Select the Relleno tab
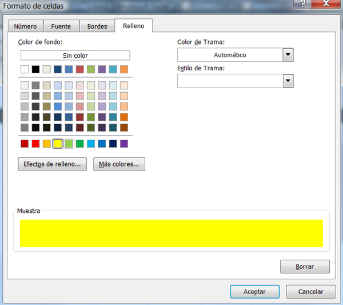This screenshot has width=343, height=305. click(133, 26)
